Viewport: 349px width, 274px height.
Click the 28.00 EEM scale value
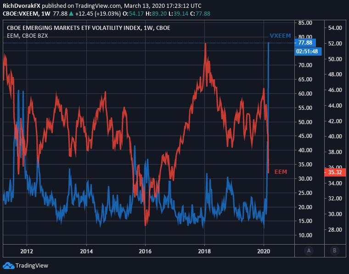(x=335, y=229)
